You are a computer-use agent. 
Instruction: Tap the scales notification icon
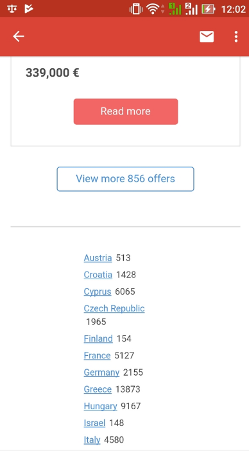point(12,9)
